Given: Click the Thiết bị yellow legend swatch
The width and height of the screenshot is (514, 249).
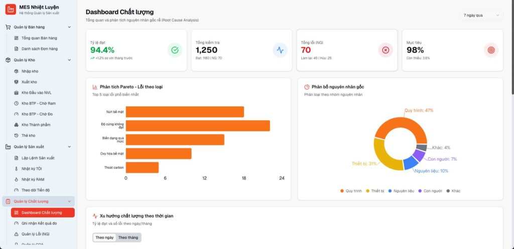Looking at the screenshot, I should click(x=367, y=191).
